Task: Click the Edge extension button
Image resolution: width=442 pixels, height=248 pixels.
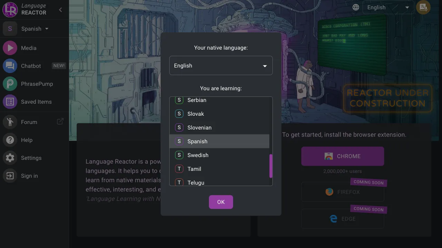Action: coord(343,219)
